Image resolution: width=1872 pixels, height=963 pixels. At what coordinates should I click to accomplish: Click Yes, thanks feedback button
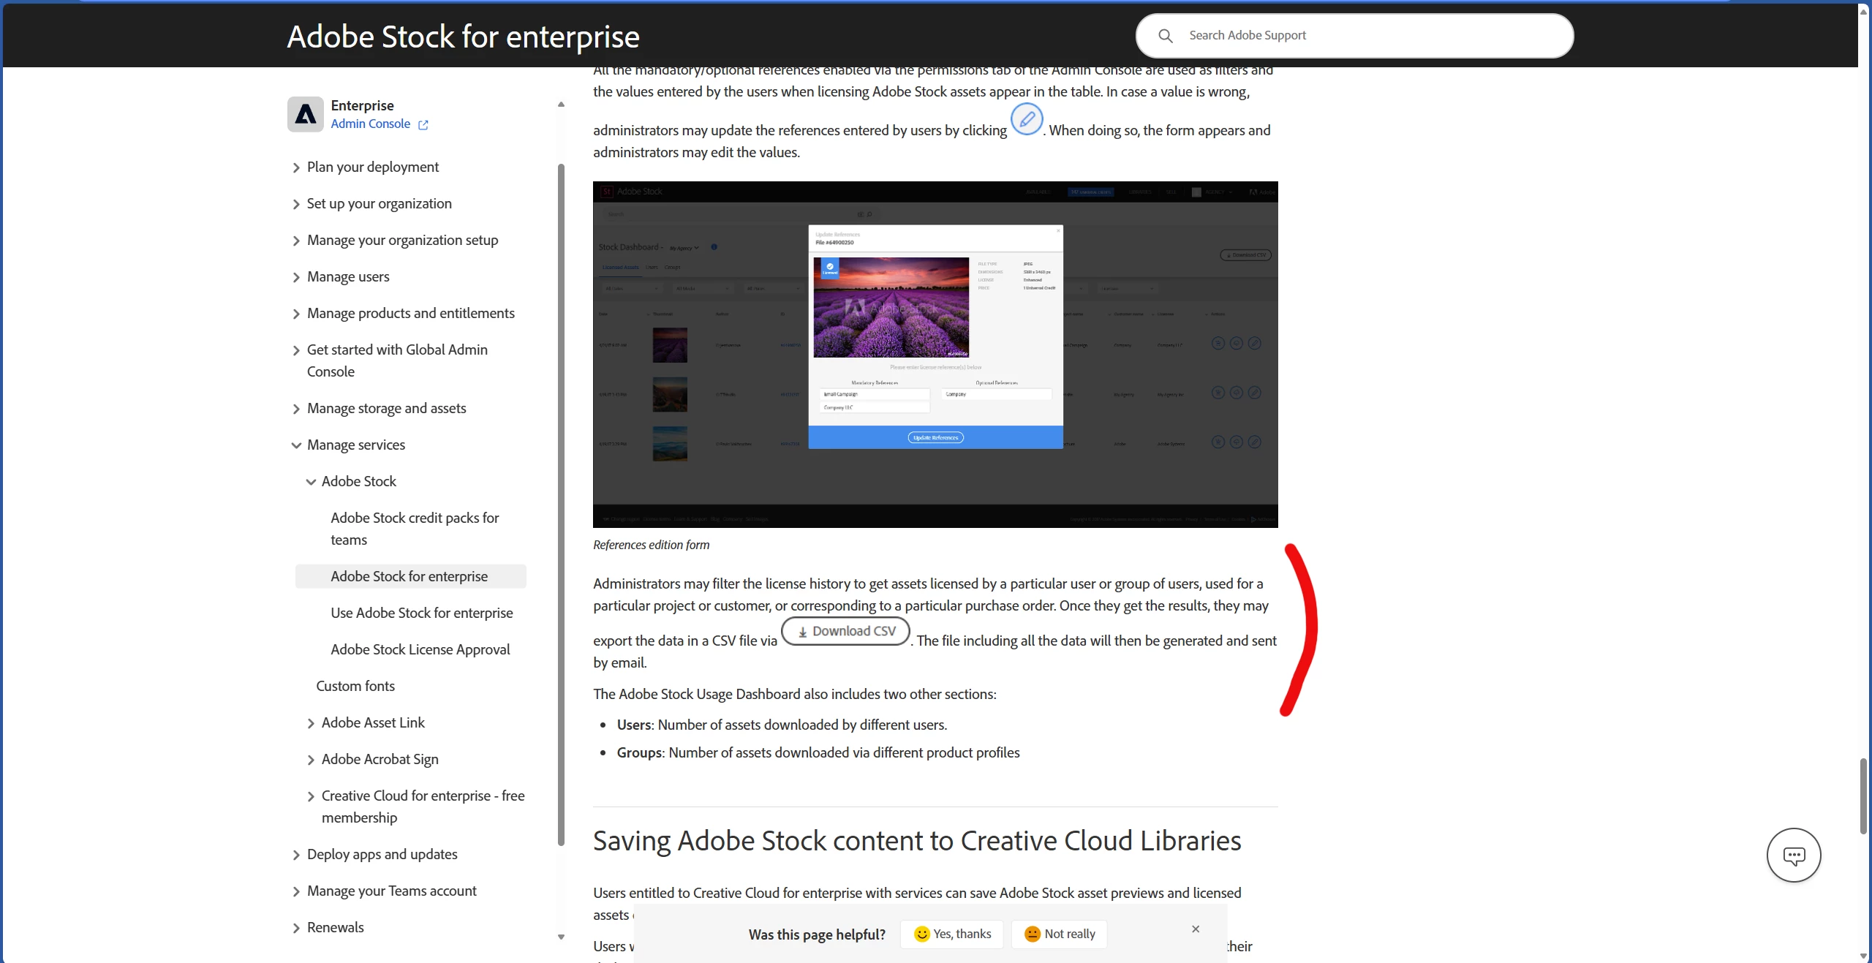click(x=952, y=934)
